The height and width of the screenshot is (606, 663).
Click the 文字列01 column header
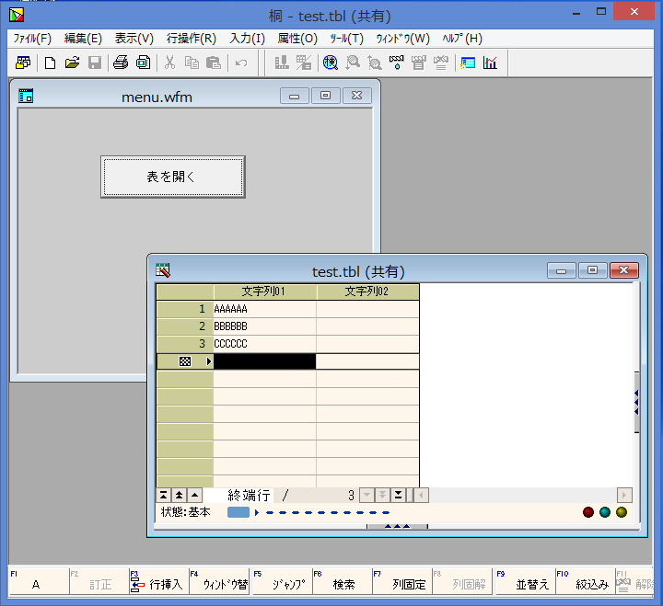tap(264, 292)
